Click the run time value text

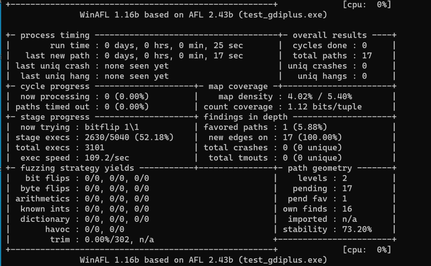[x=173, y=45]
